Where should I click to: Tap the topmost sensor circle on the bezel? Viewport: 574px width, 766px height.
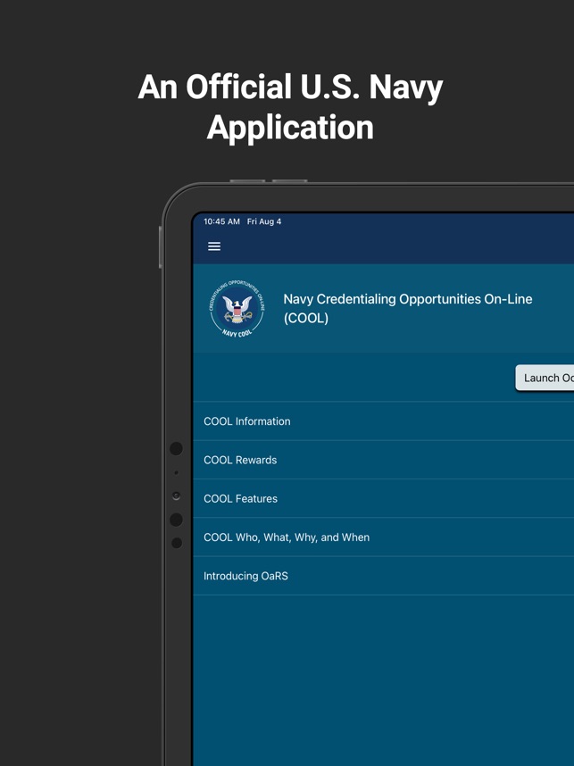(177, 448)
